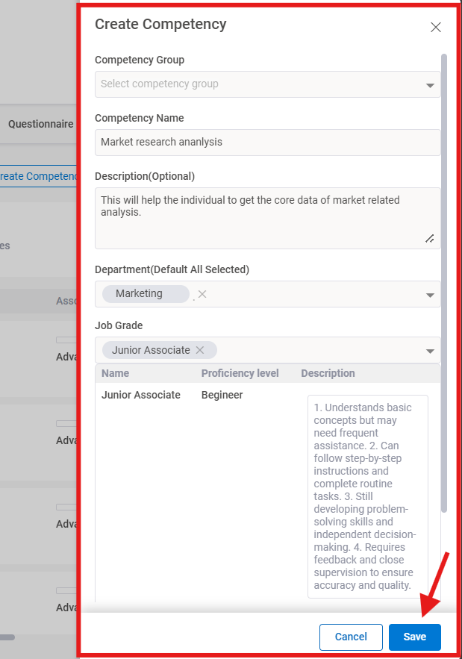Click the Competency Group dropdown arrow
Screen dimensions: 462x659
pos(431,84)
